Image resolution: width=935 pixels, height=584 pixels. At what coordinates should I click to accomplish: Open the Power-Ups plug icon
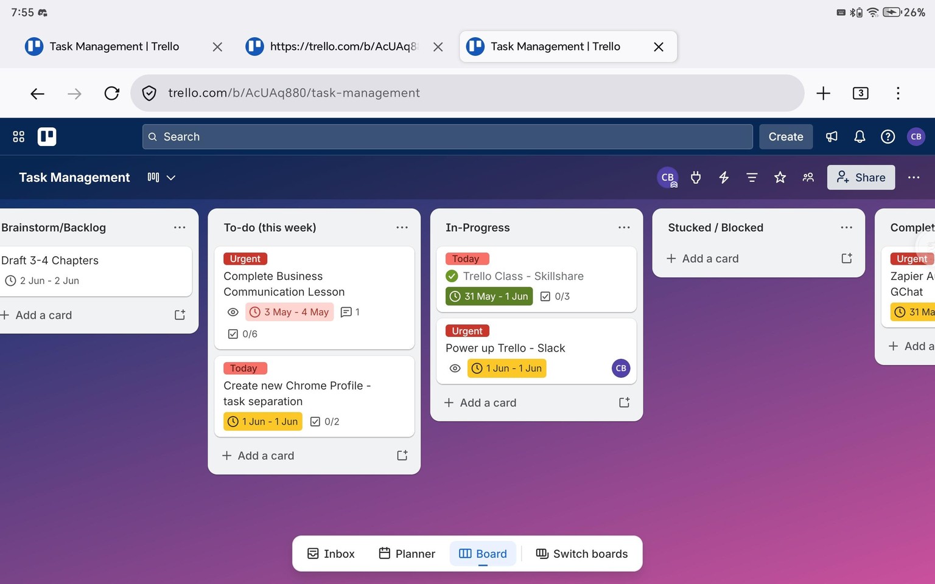[696, 178]
